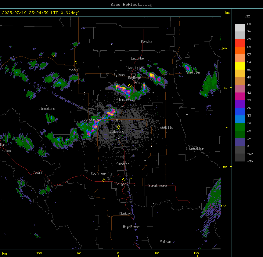Click the Banff label
This screenshot has height=257, width=263.
(38, 173)
